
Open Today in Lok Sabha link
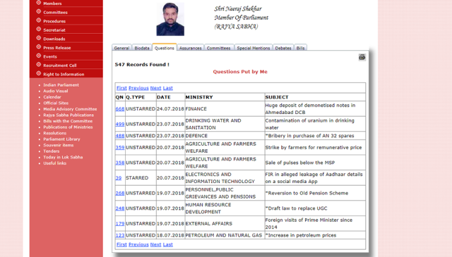(63, 157)
